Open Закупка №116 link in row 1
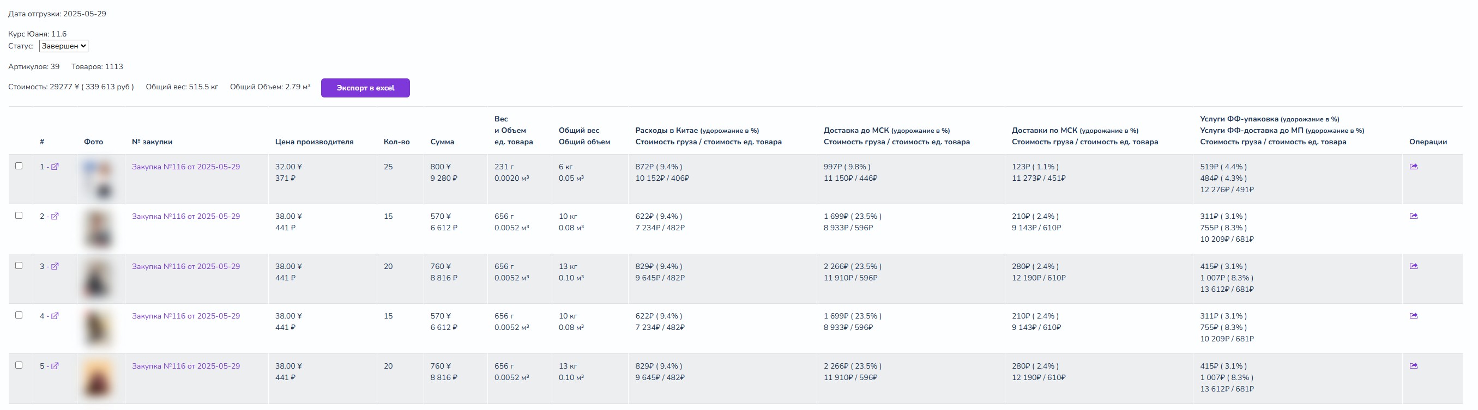Image resolution: width=1478 pixels, height=410 pixels. [186, 167]
